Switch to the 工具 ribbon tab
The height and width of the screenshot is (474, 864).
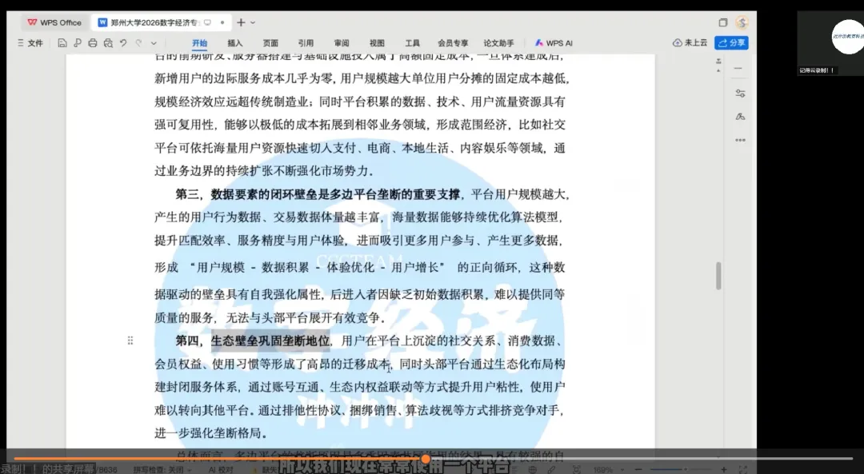coord(412,43)
